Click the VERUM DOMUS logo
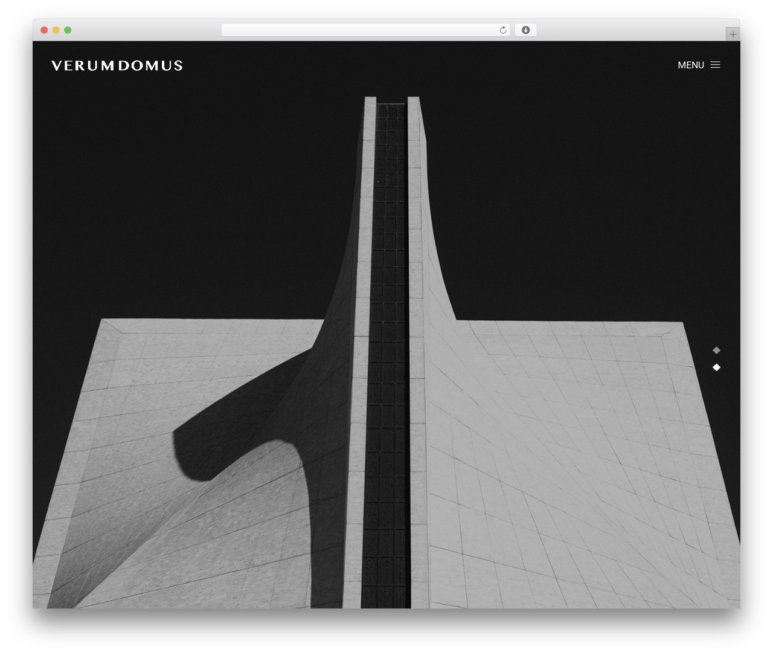Viewport: 773px width, 655px height. point(117,65)
